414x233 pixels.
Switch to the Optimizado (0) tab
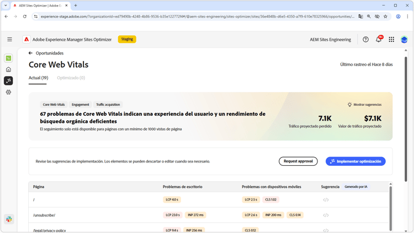pyautogui.click(x=71, y=78)
